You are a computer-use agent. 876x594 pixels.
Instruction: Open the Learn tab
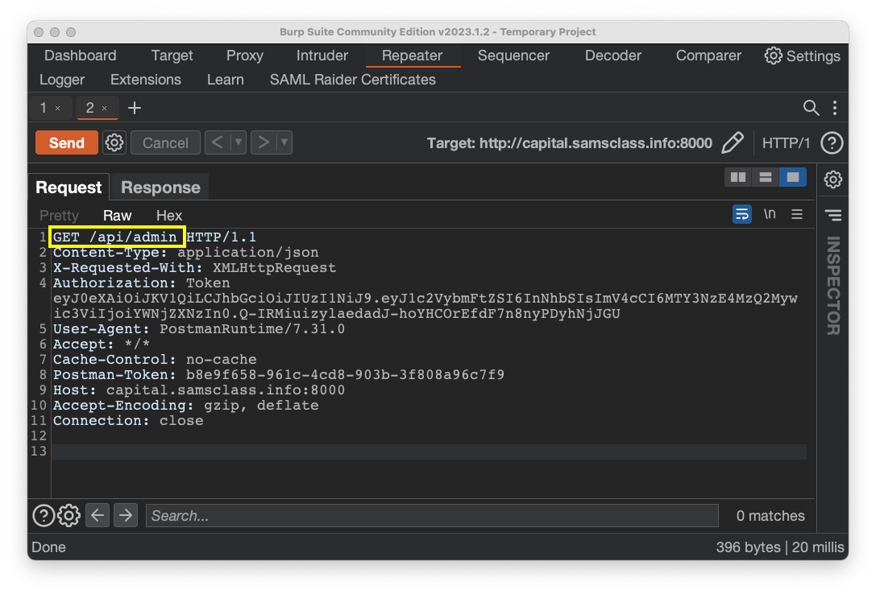click(x=226, y=80)
